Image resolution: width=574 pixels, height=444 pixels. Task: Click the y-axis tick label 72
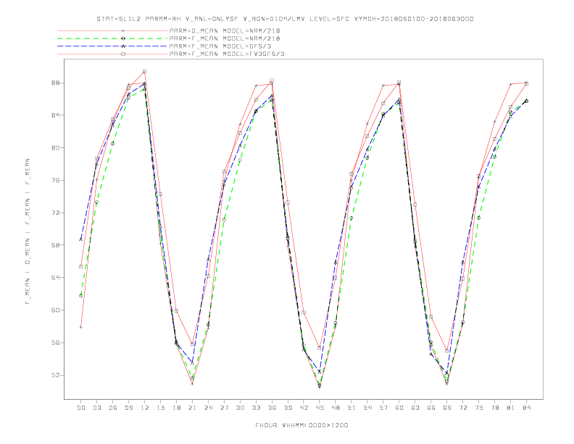[55, 213]
